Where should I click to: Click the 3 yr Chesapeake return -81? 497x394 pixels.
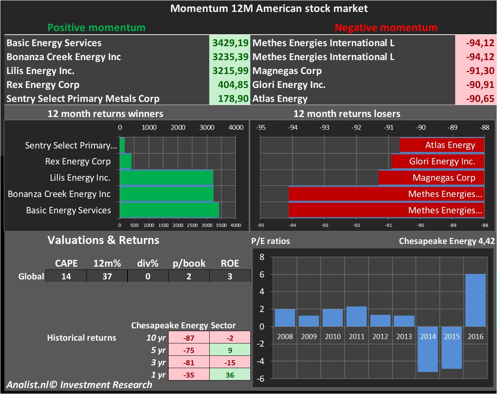pyautogui.click(x=189, y=363)
